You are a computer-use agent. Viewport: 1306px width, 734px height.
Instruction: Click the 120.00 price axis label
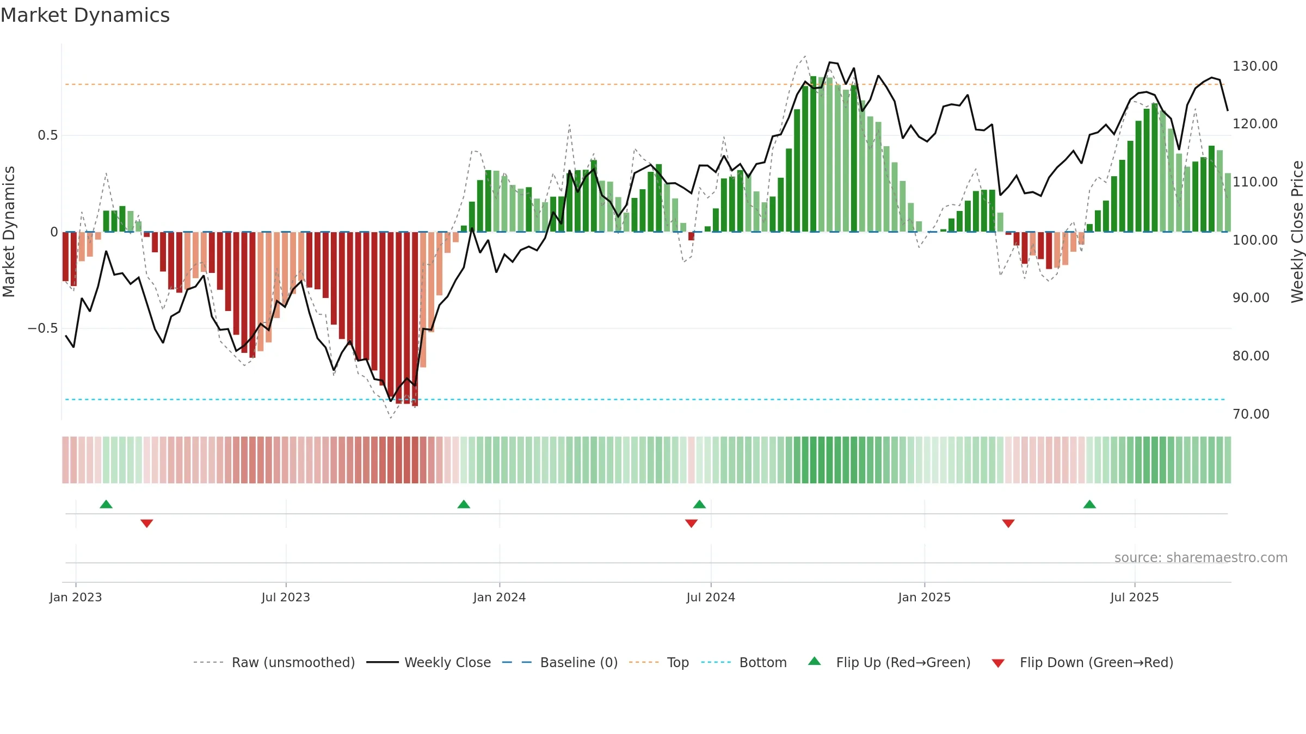point(1255,123)
